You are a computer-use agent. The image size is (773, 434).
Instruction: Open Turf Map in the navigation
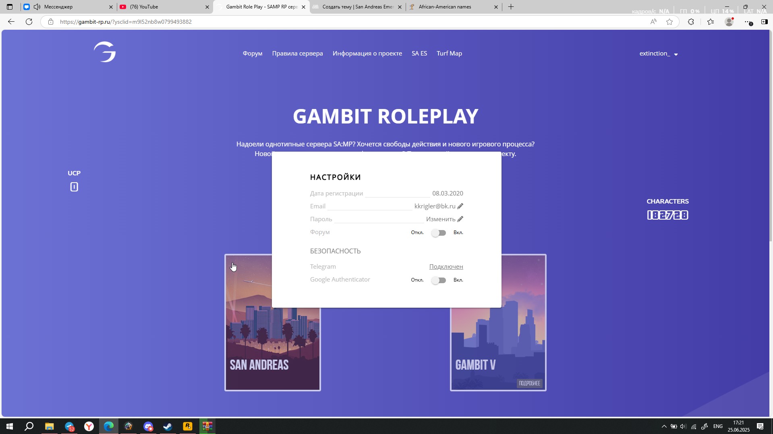coord(449,53)
